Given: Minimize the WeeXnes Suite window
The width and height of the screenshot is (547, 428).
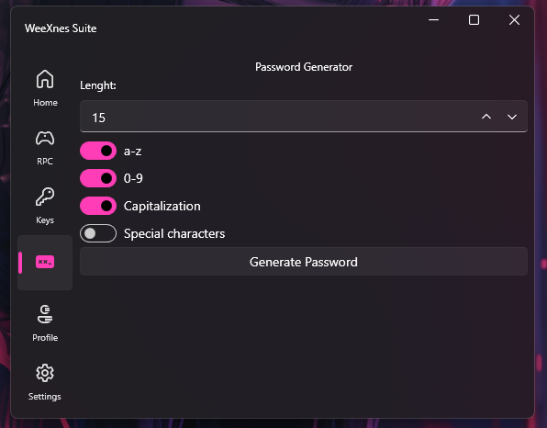Looking at the screenshot, I should 433,20.
